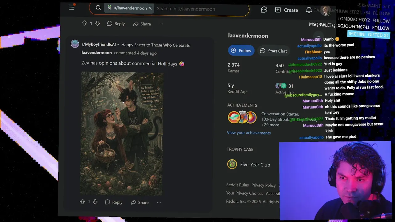Open the Happy Easter to Those Who Celebrate post
This screenshot has height=222, width=395.
click(156, 45)
